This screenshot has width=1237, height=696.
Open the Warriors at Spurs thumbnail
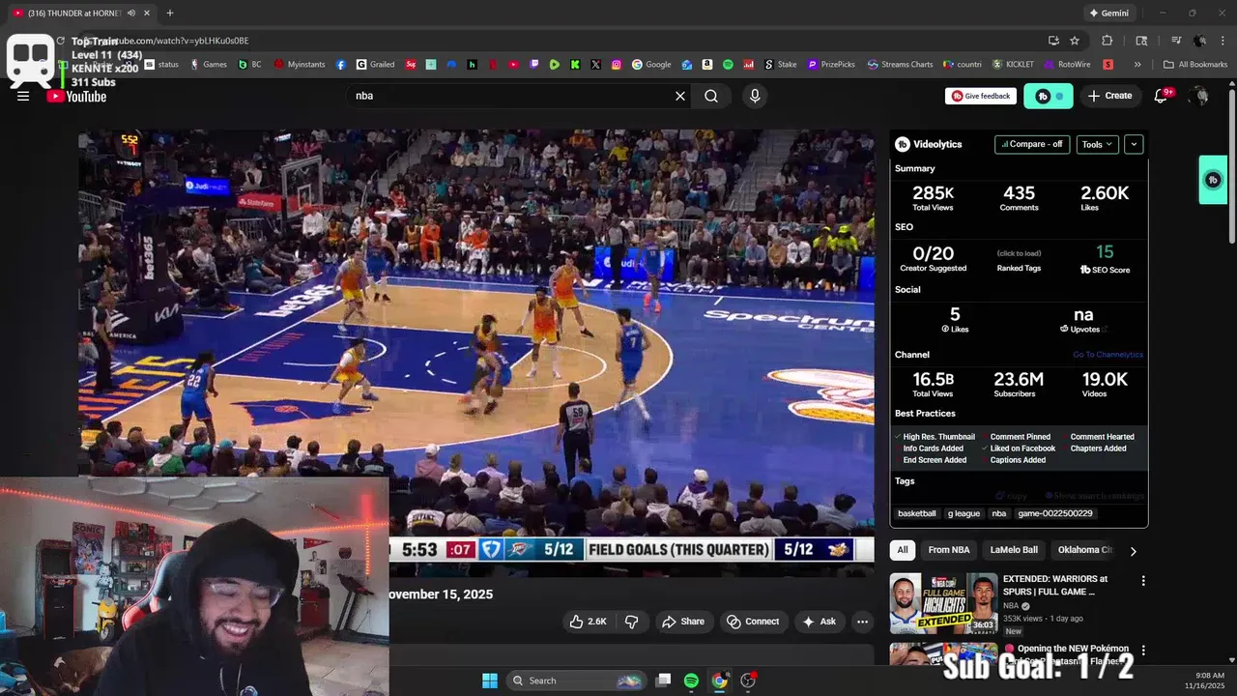tap(943, 603)
